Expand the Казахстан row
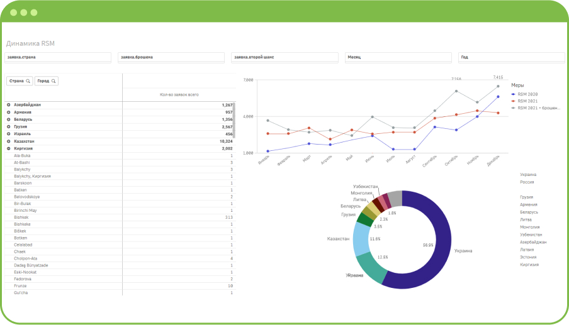The height and width of the screenshot is (325, 569). pos(9,141)
